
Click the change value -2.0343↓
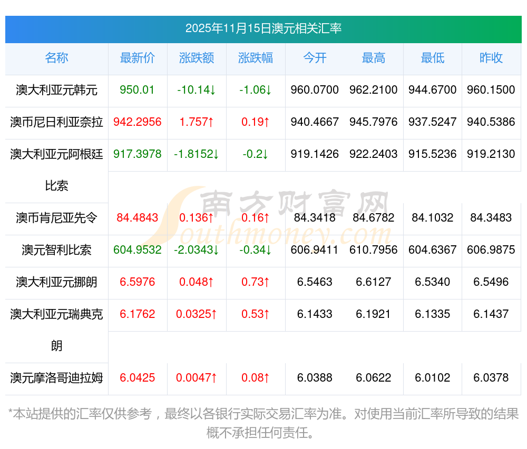[196, 250]
